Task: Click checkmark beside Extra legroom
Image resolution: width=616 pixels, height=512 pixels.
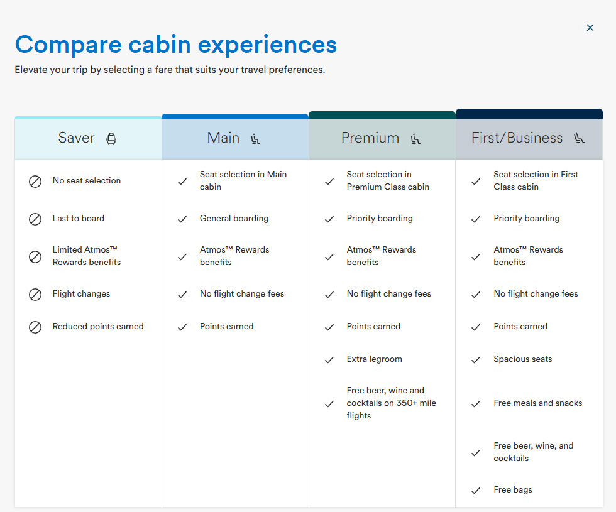Action: (x=329, y=359)
